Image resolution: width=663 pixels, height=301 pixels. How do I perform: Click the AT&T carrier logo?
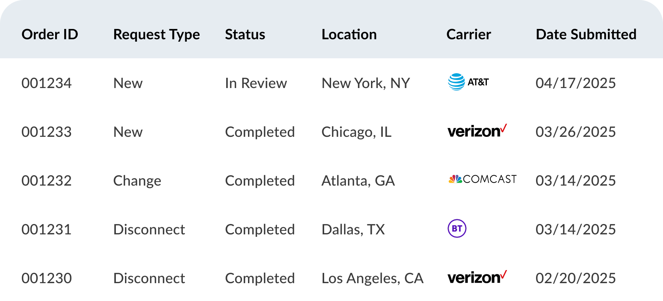click(468, 82)
